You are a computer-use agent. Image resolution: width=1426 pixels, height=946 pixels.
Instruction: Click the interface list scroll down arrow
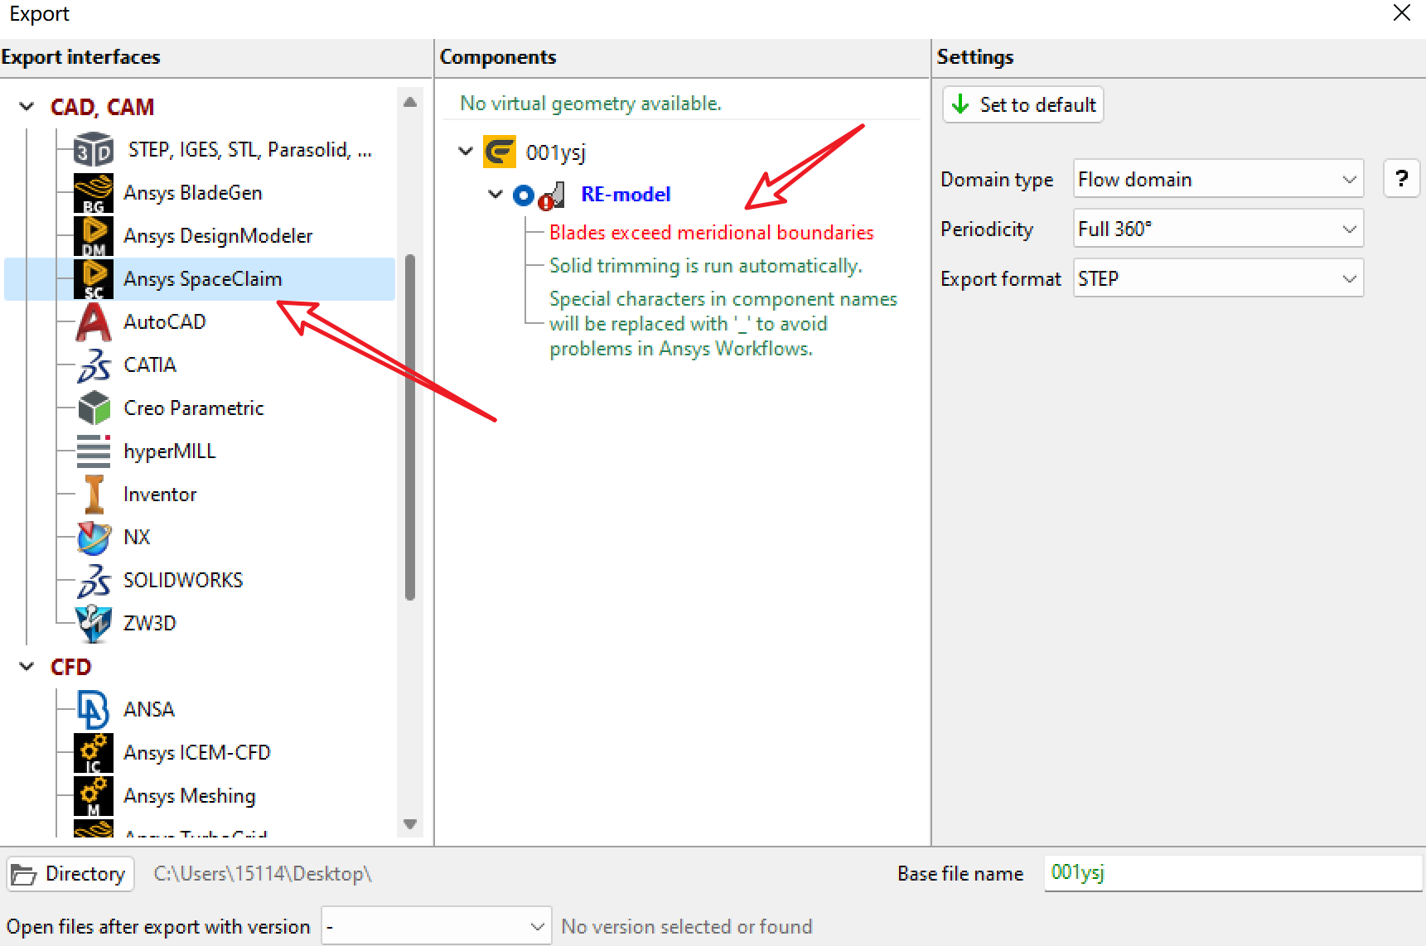tap(410, 824)
